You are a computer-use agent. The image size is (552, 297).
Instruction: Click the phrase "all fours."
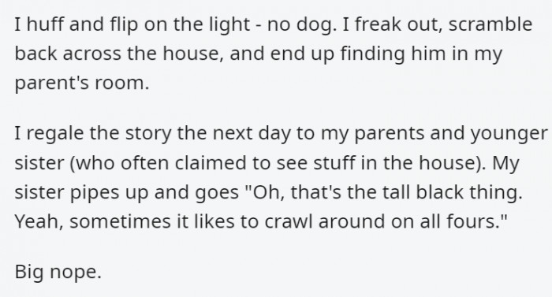coord(464,221)
